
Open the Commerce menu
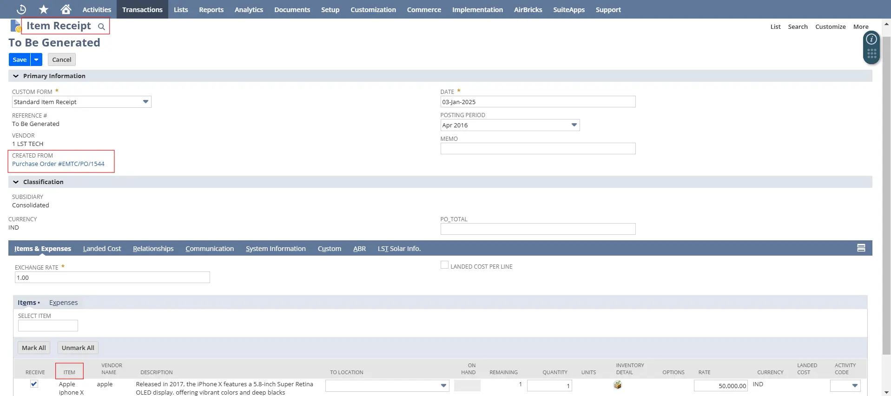[x=424, y=9]
